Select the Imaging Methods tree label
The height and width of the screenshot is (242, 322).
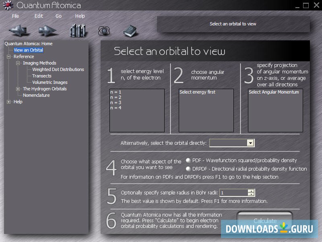pyautogui.click(x=39, y=63)
